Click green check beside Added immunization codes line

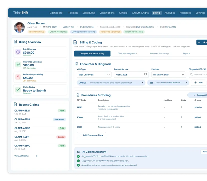click(78, 165)
